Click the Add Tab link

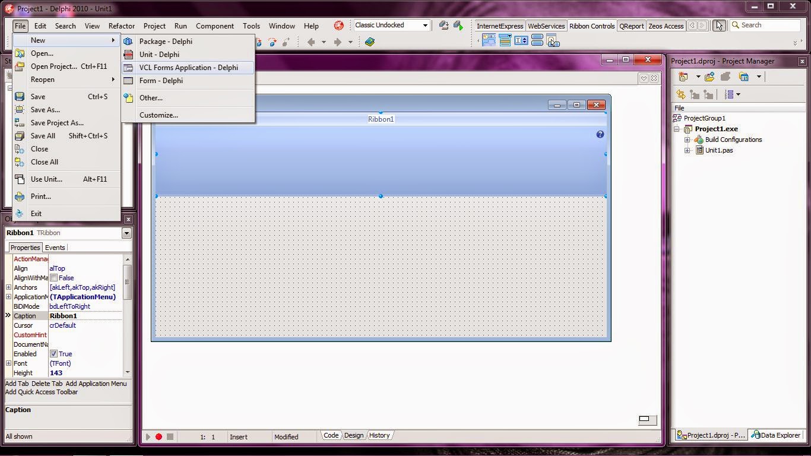coord(17,384)
